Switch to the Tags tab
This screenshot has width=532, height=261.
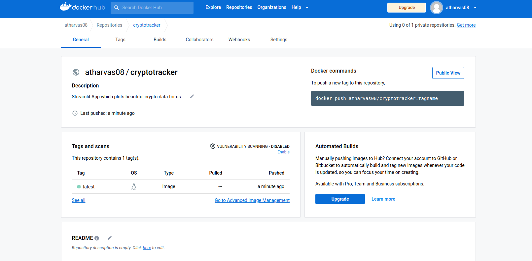[121, 40]
